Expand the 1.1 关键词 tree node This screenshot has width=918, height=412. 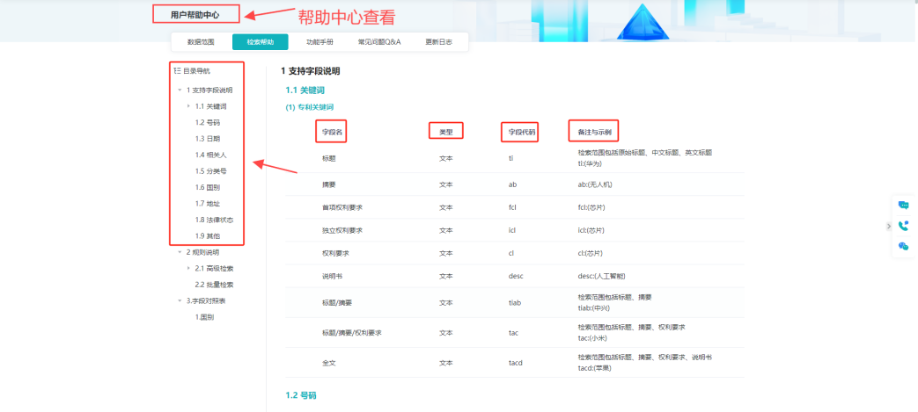click(188, 106)
